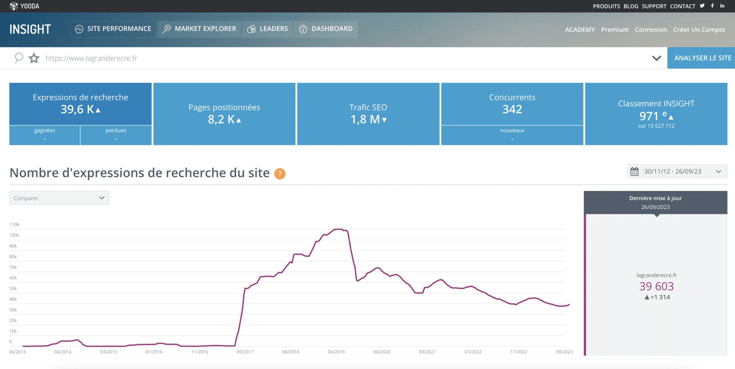Image resolution: width=735 pixels, height=369 pixels.
Task: Open the Comparer dropdown
Action: coord(59,198)
